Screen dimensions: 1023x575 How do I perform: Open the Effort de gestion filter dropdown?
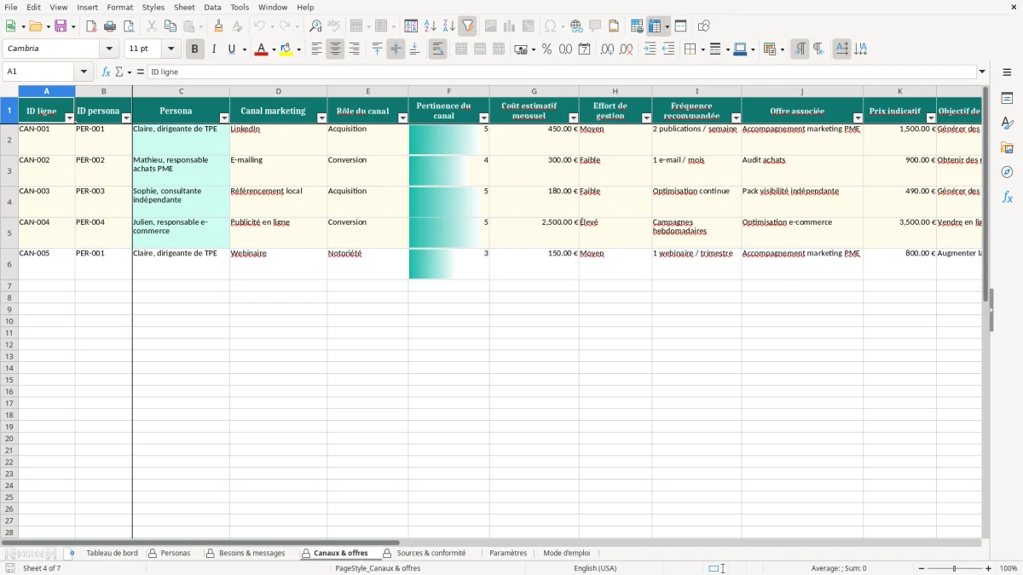(x=647, y=118)
